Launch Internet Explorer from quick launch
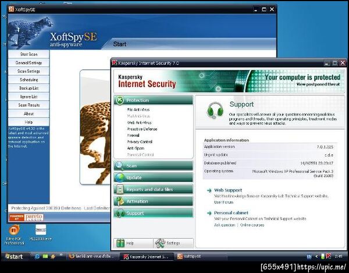The image size is (349, 273). [x=37, y=256]
